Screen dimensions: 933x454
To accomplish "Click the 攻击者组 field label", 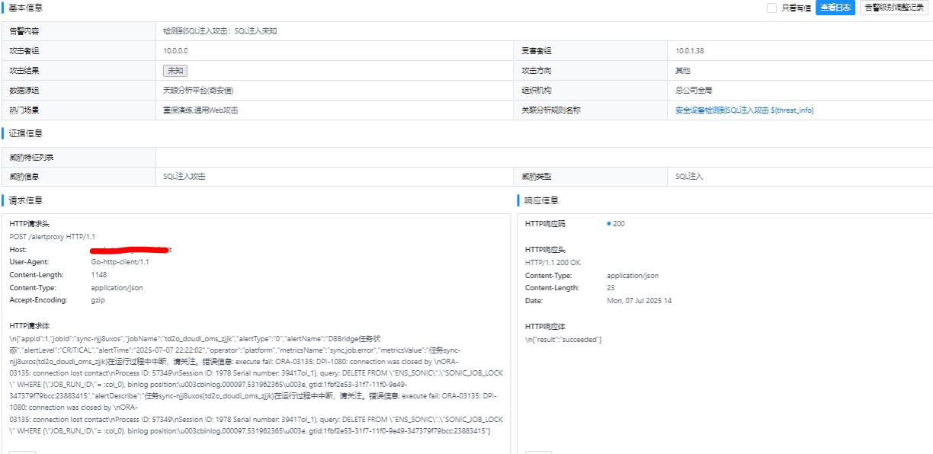I will click(24, 51).
